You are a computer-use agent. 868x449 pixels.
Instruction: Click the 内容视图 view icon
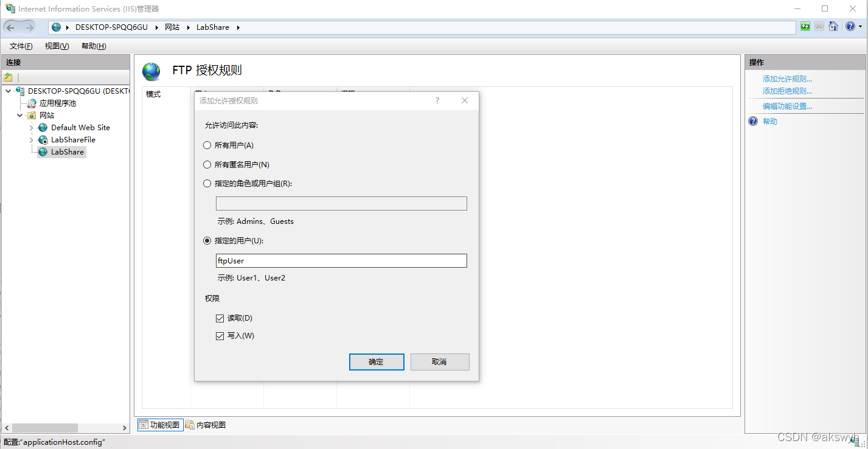190,425
